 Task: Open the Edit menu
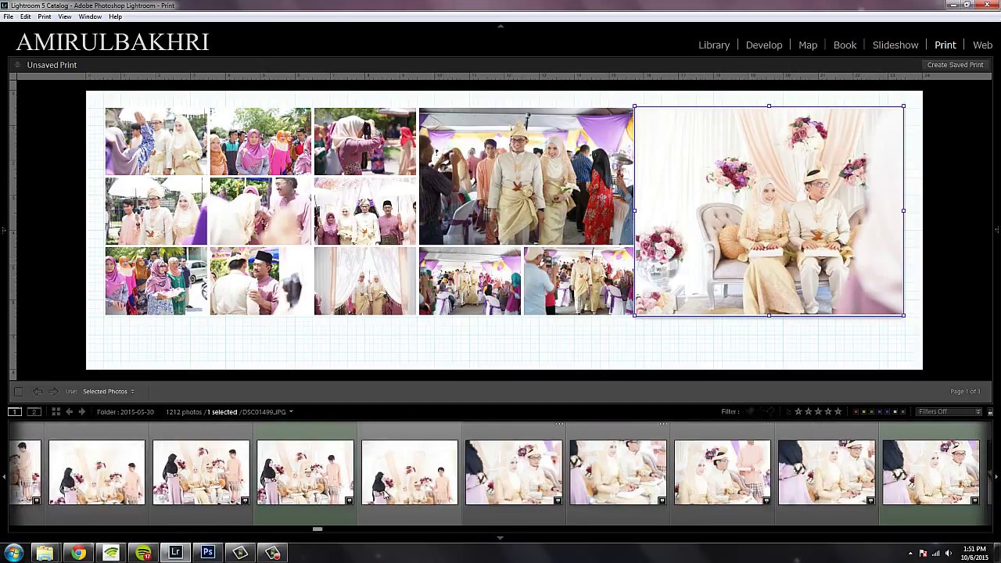(26, 16)
